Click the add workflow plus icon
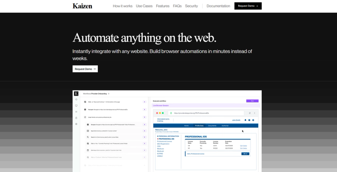 click(109, 93)
